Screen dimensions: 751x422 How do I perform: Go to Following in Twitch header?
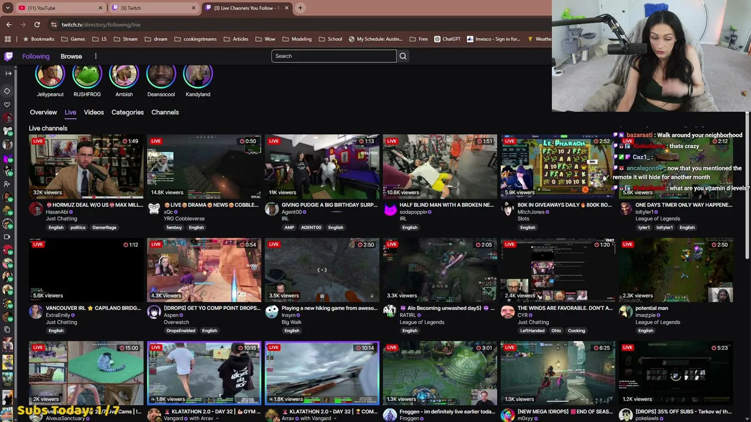coord(36,56)
